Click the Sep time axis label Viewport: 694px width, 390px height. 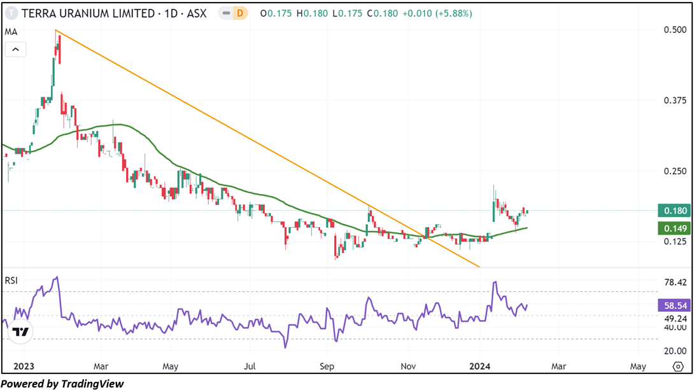pyautogui.click(x=327, y=366)
